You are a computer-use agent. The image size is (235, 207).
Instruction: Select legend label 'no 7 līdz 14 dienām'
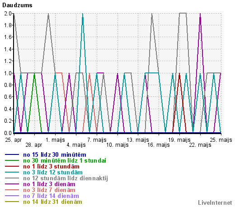[51, 196]
